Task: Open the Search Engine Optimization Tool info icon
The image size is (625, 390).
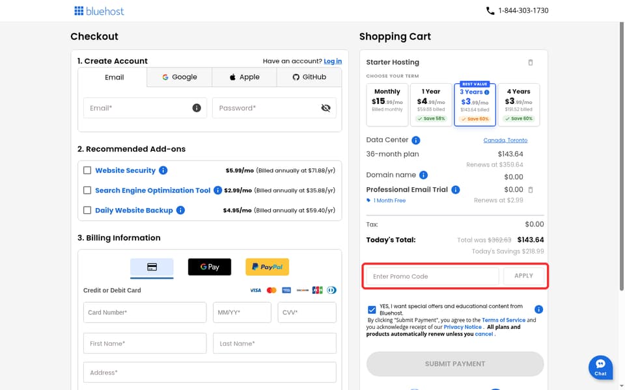Action: click(x=217, y=190)
